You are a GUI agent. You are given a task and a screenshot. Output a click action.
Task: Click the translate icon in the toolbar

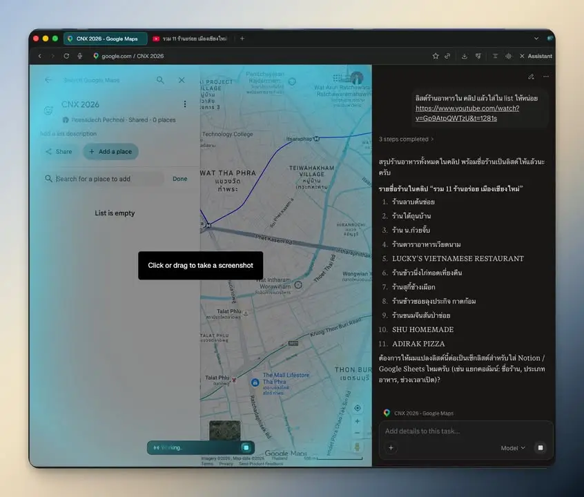(x=478, y=56)
